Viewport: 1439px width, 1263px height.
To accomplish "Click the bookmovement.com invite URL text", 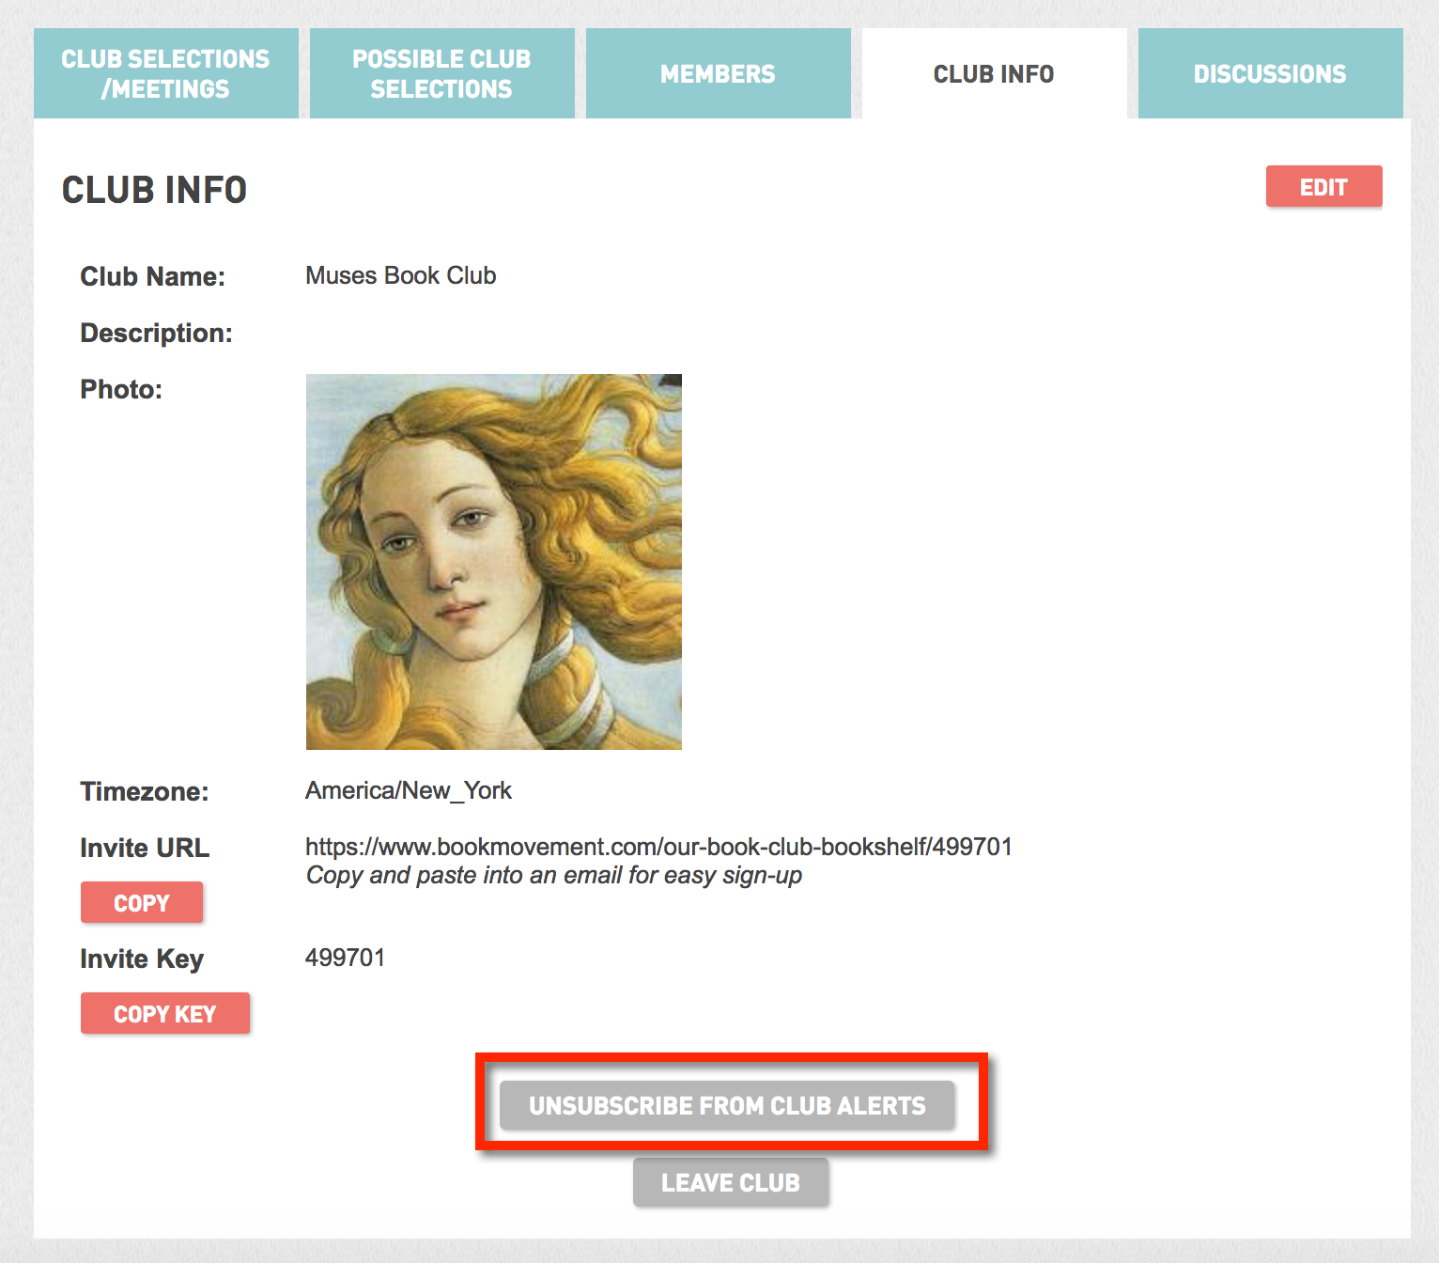I will click(658, 847).
